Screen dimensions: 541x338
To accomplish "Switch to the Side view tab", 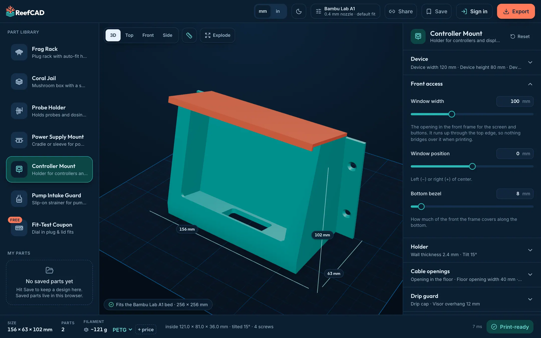I will tap(168, 35).
